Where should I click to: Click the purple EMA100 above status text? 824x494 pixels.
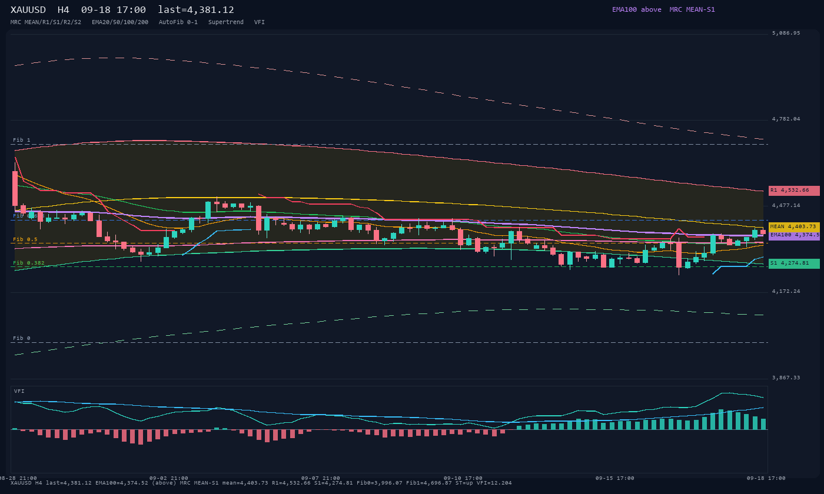[637, 9]
